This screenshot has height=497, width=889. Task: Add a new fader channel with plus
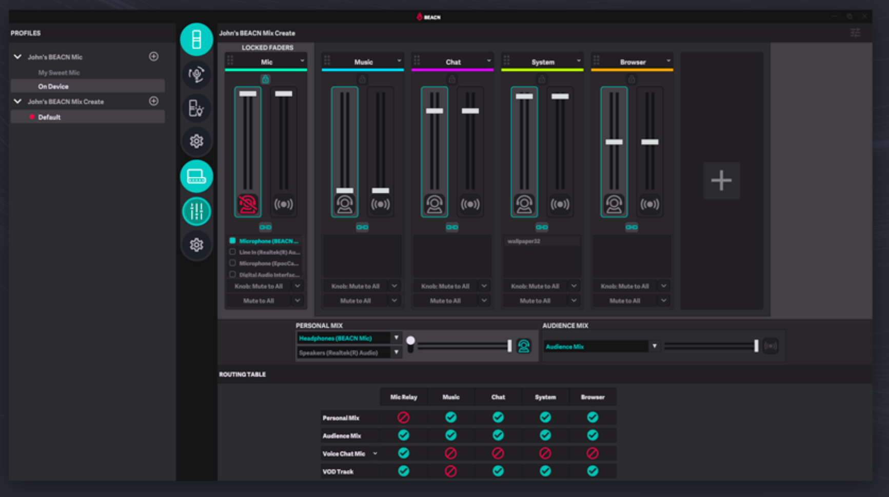coord(721,180)
